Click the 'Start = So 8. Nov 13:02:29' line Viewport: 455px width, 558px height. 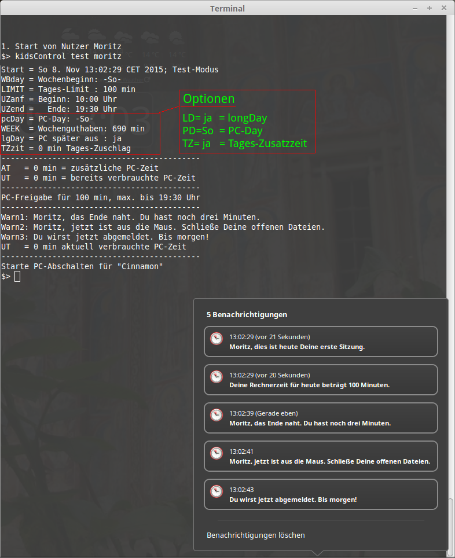coord(109,69)
